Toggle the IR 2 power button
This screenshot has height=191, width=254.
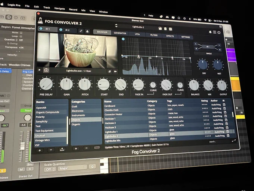(x=61, y=30)
